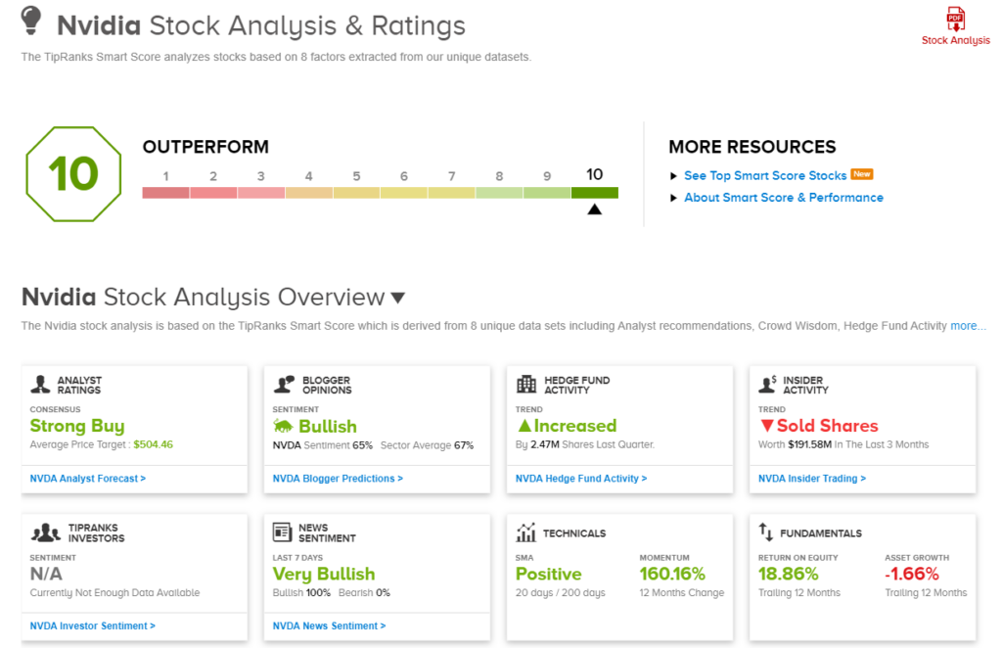The image size is (1002, 648).
Task: Click the Hedge Fund Activity building icon
Action: click(526, 385)
